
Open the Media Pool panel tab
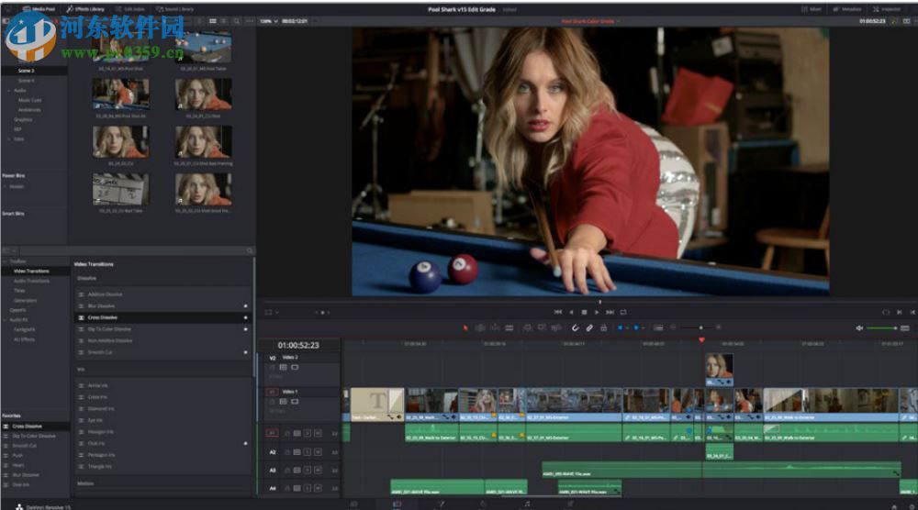(x=39, y=9)
